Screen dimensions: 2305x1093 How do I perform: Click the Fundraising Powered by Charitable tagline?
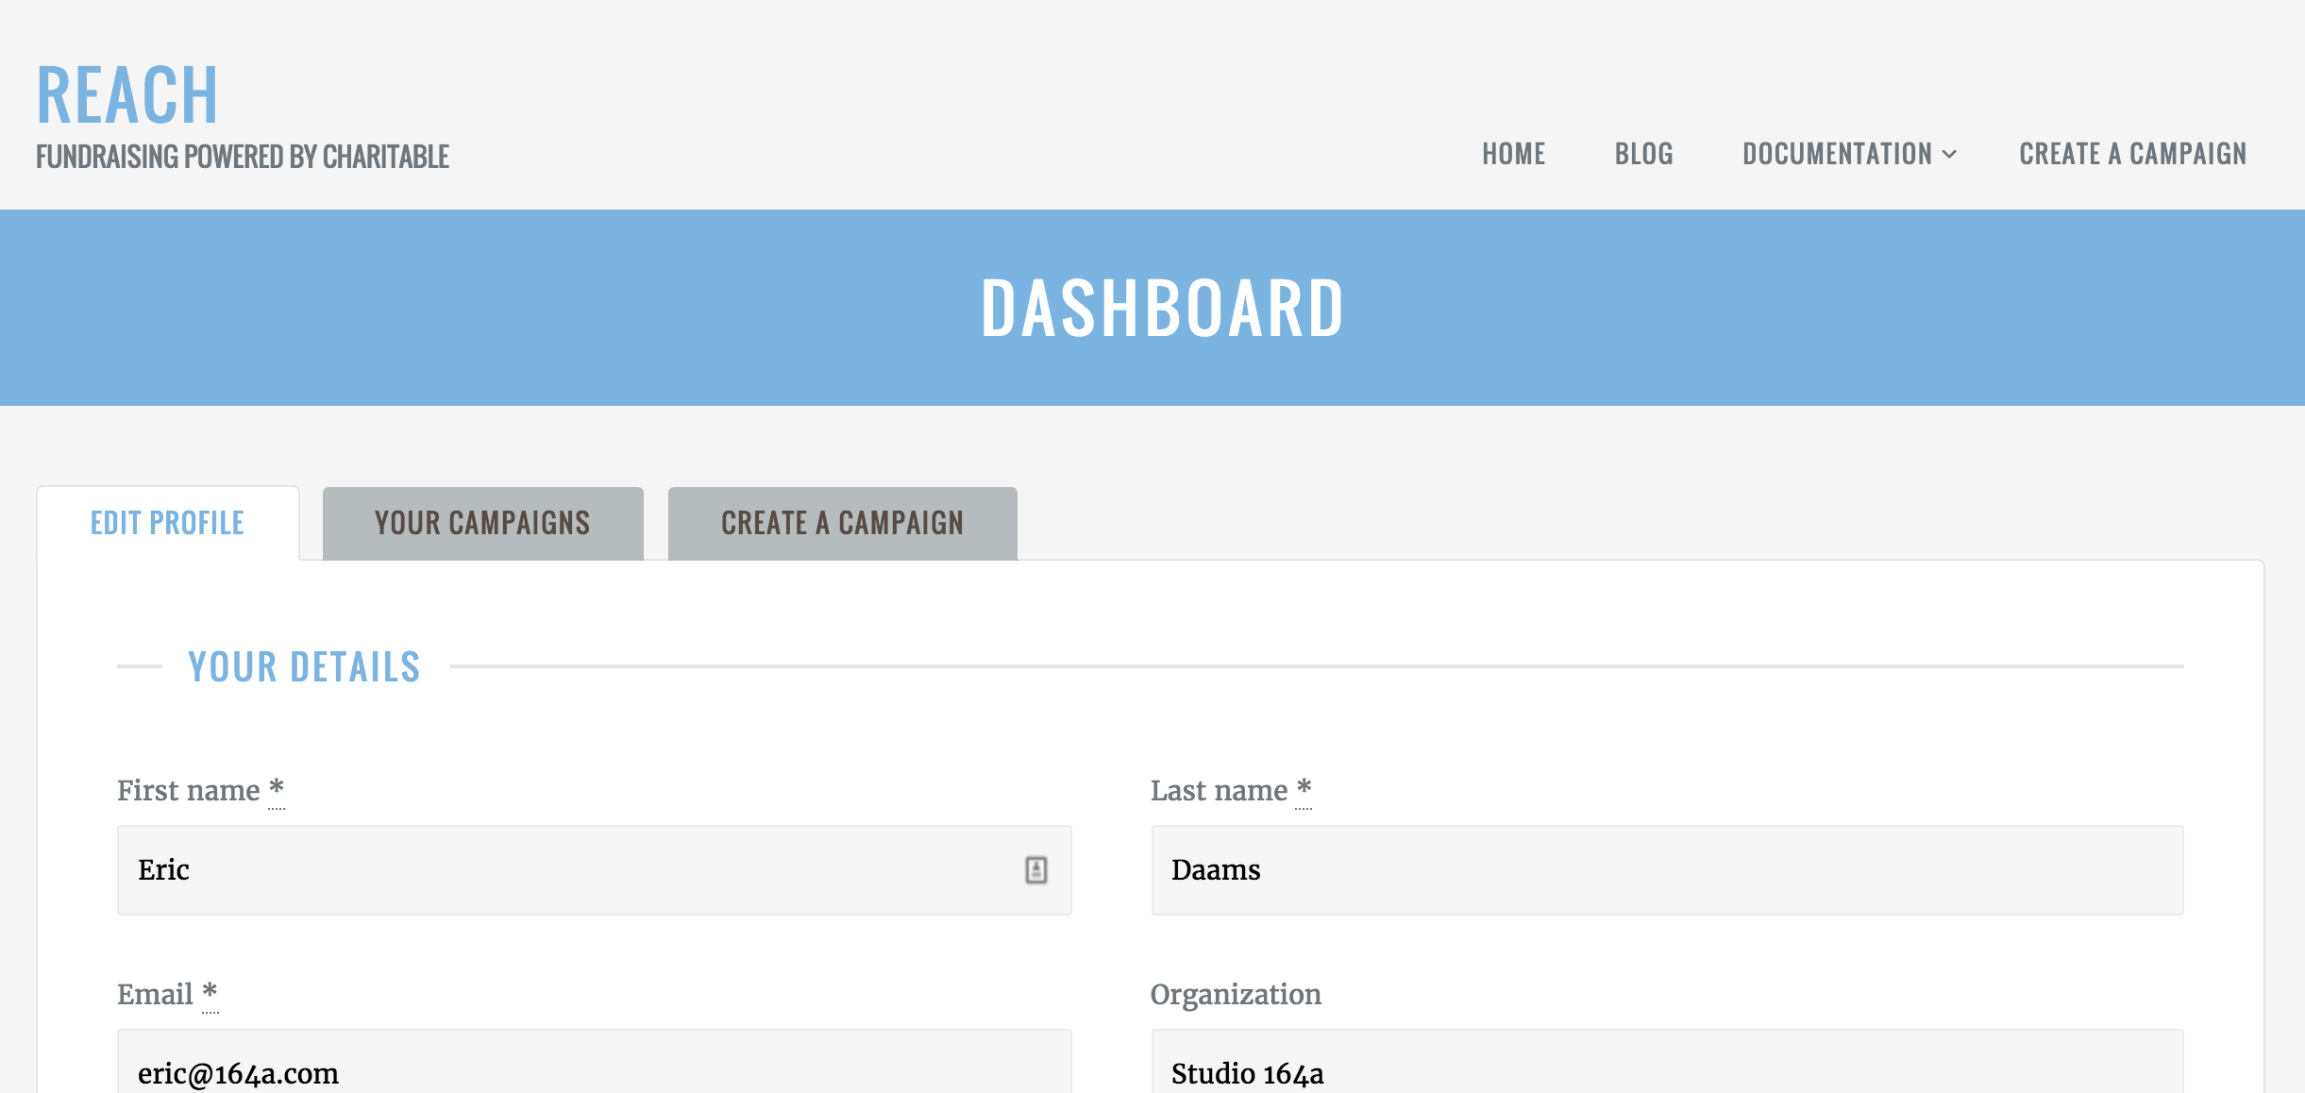[243, 157]
